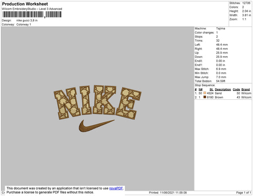
Task: Select design name 'nike gucci 3,8 in'
Action: [27, 20]
